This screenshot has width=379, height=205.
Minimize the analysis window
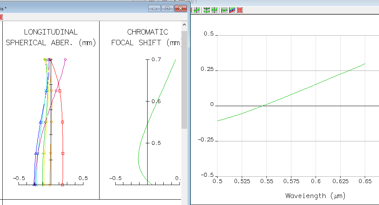pyautogui.click(x=155, y=8)
